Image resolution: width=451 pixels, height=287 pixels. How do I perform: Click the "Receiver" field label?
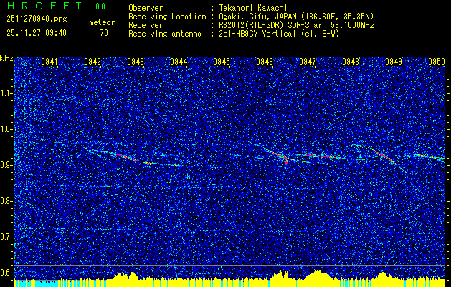pos(146,25)
